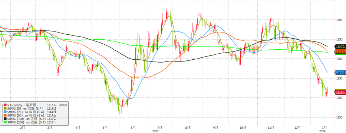The width and height of the screenshot is (346, 133).
Task: Click the red 1213 last price tag
Action: [340, 93]
